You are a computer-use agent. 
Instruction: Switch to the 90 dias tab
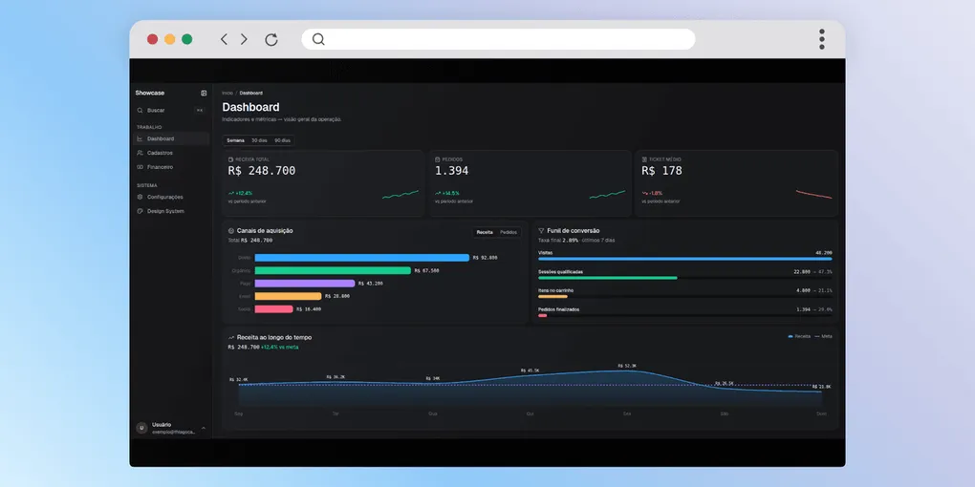282,140
